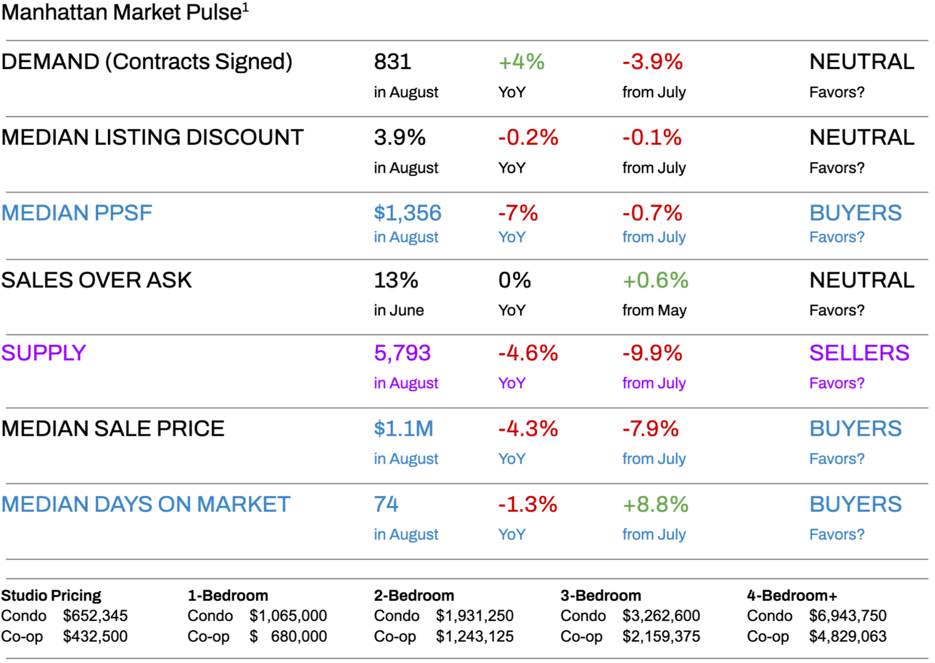Select the SALES OVER ASK heading

(96, 280)
